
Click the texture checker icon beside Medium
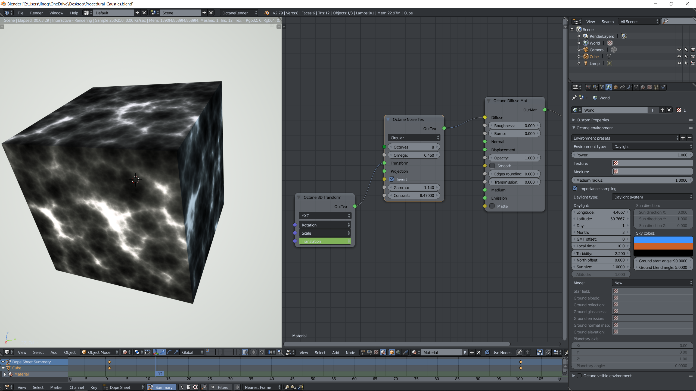click(616, 172)
